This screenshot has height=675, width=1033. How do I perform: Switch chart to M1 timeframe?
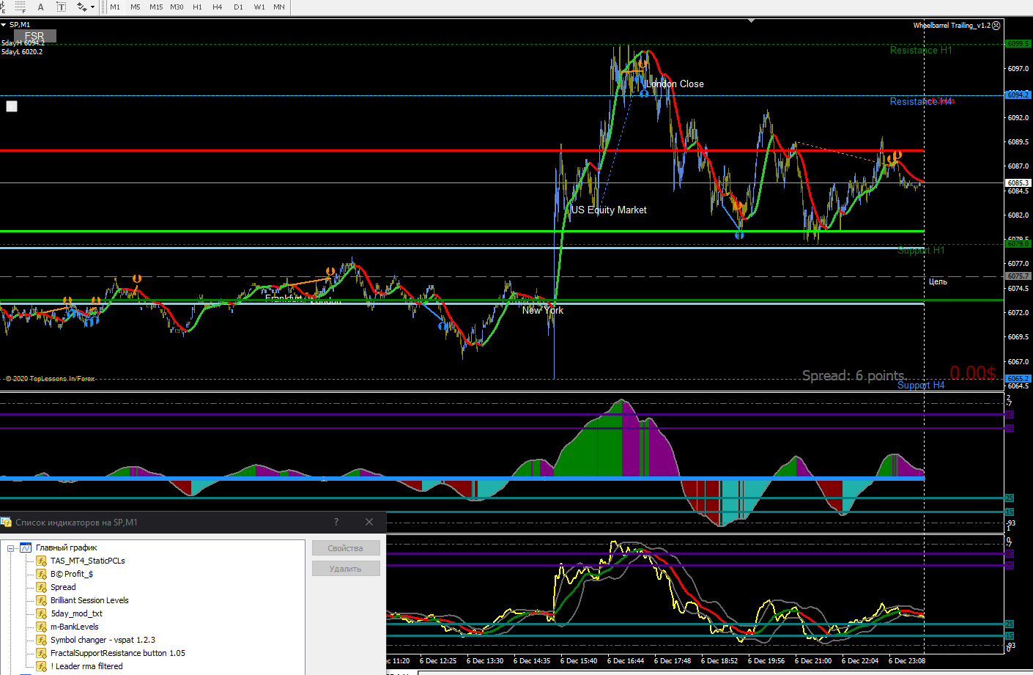(115, 7)
